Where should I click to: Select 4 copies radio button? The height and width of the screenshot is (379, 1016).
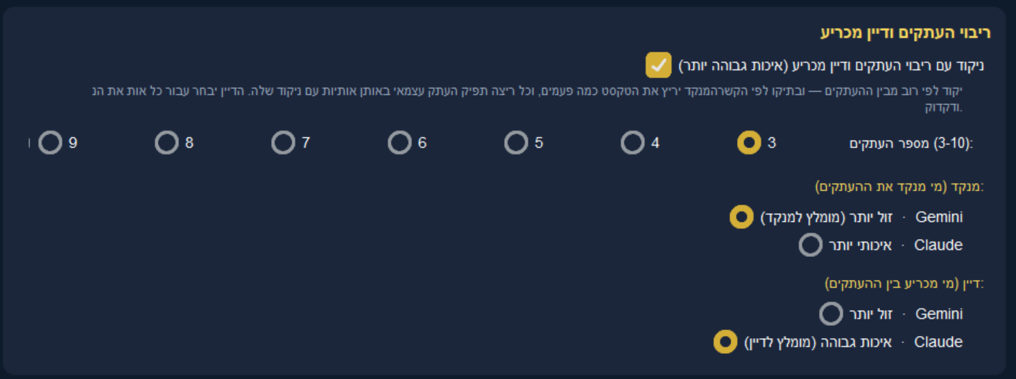tap(633, 143)
